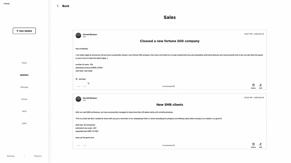This screenshot has width=291, height=163.
Task: Expand comments on fortune 500 post
Action: coord(169,86)
